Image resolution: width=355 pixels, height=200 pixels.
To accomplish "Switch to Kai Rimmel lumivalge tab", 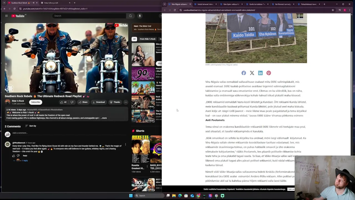I will point(283,4).
